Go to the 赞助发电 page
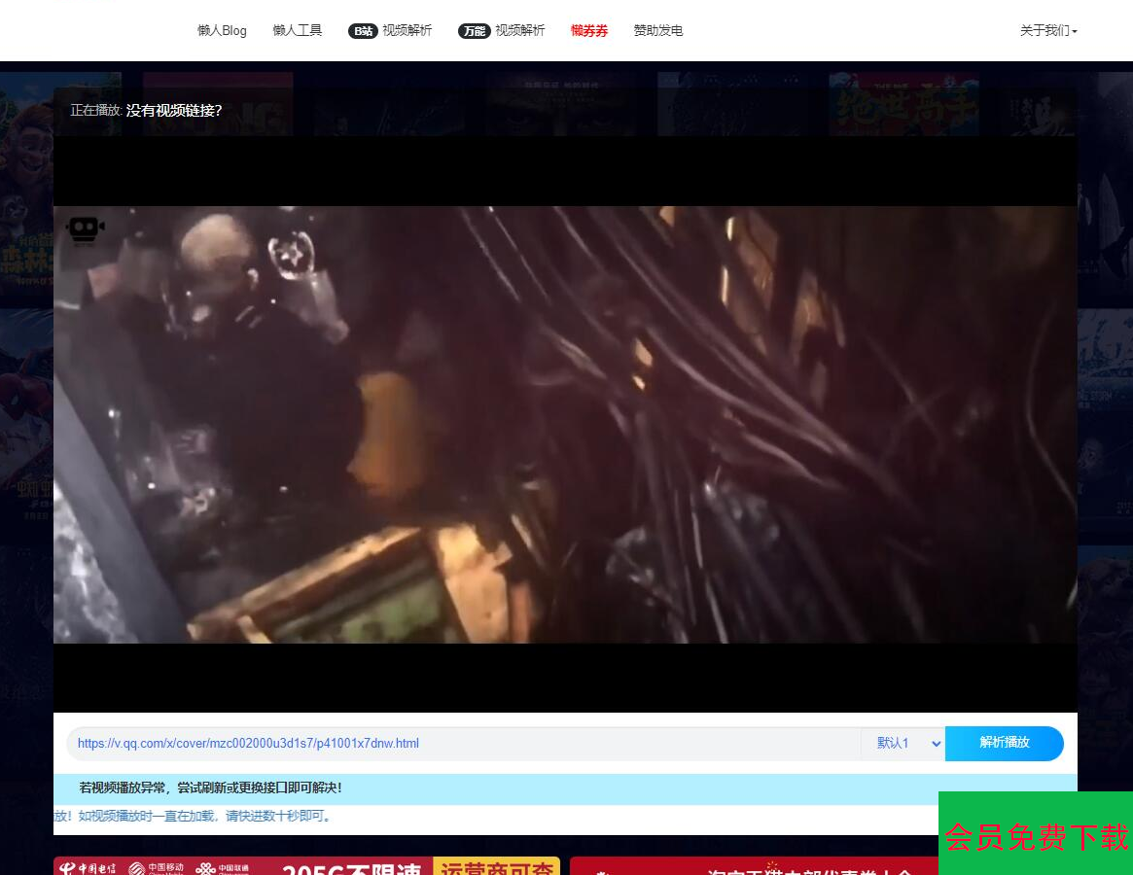 658,31
